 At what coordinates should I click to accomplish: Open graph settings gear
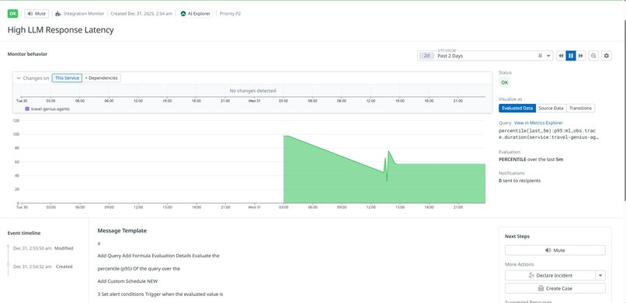607,56
